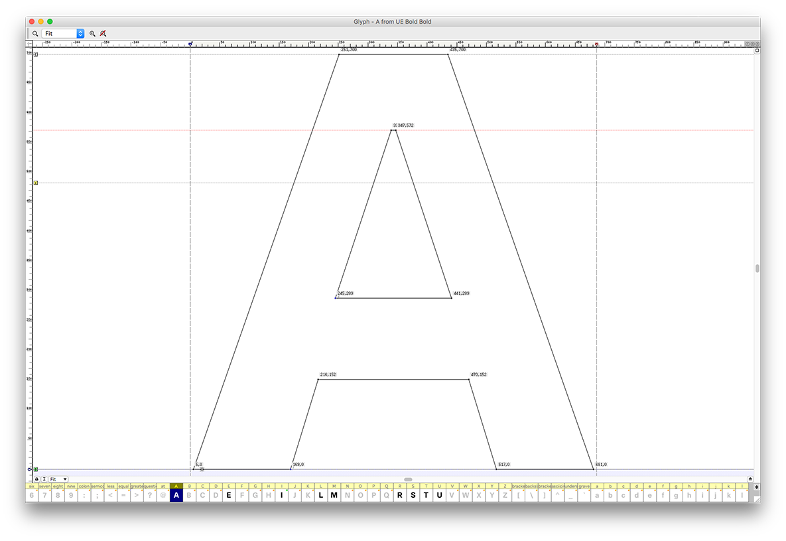Toggle the lock icon in glyph strip bar

tap(36, 479)
